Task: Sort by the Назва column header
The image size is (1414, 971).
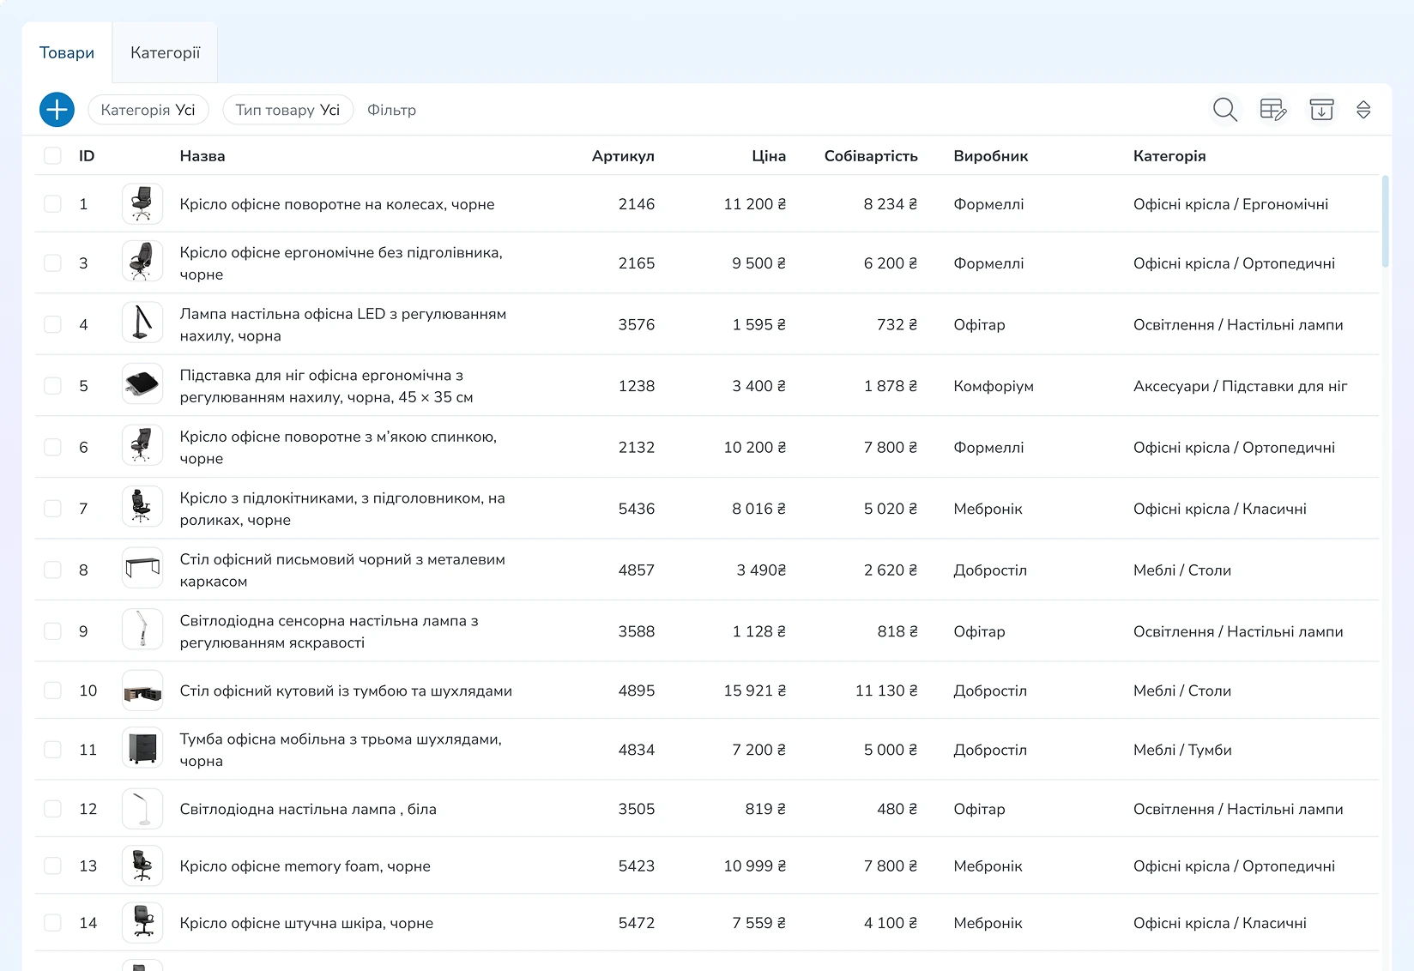Action: (202, 156)
